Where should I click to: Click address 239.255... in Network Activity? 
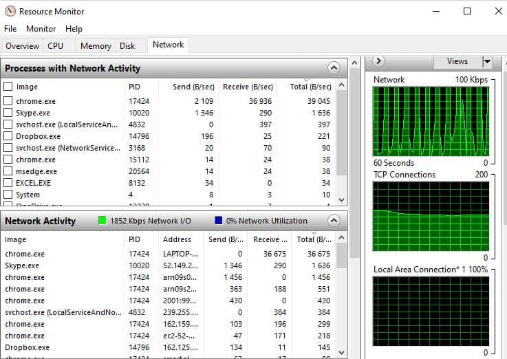[180, 312]
